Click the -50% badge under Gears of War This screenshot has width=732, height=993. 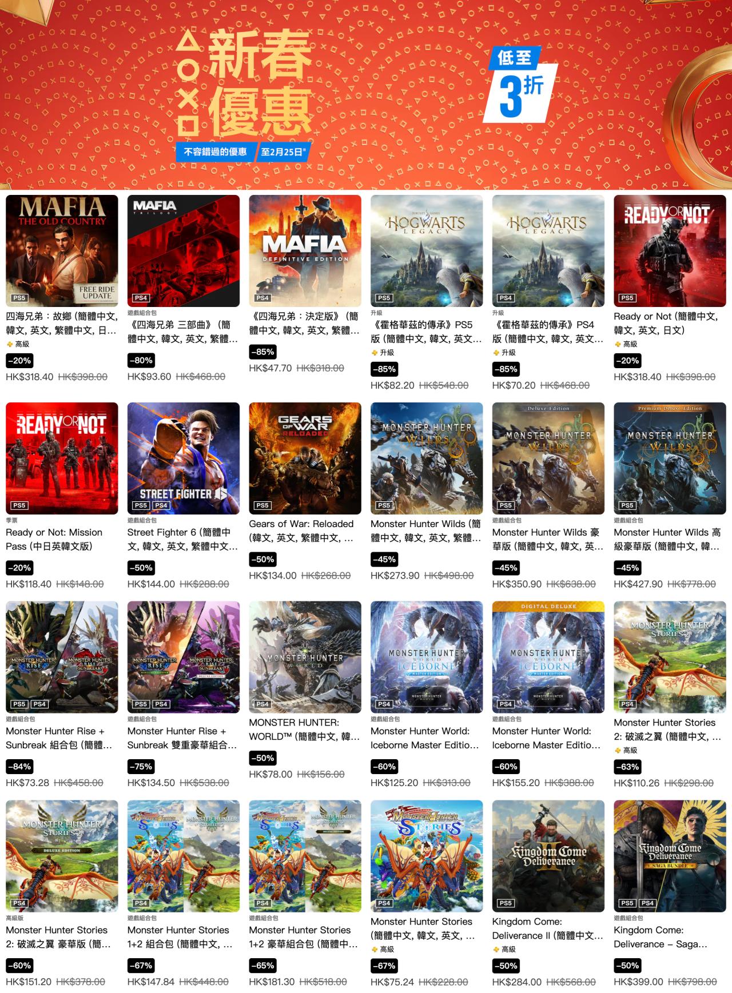point(262,559)
